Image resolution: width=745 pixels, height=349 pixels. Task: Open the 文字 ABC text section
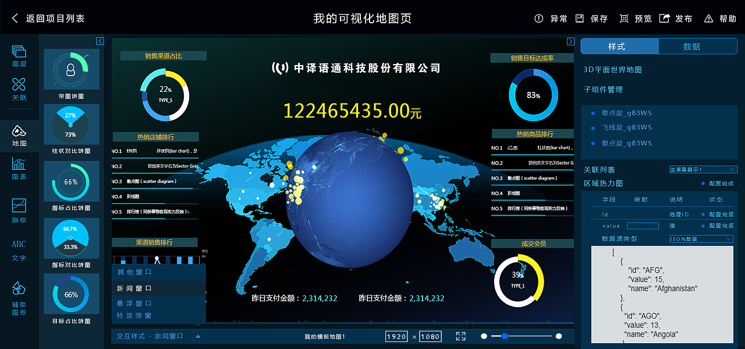point(19,250)
